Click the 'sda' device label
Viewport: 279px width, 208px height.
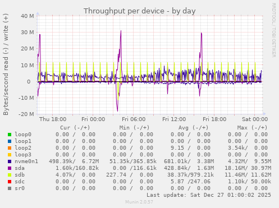point(20,168)
